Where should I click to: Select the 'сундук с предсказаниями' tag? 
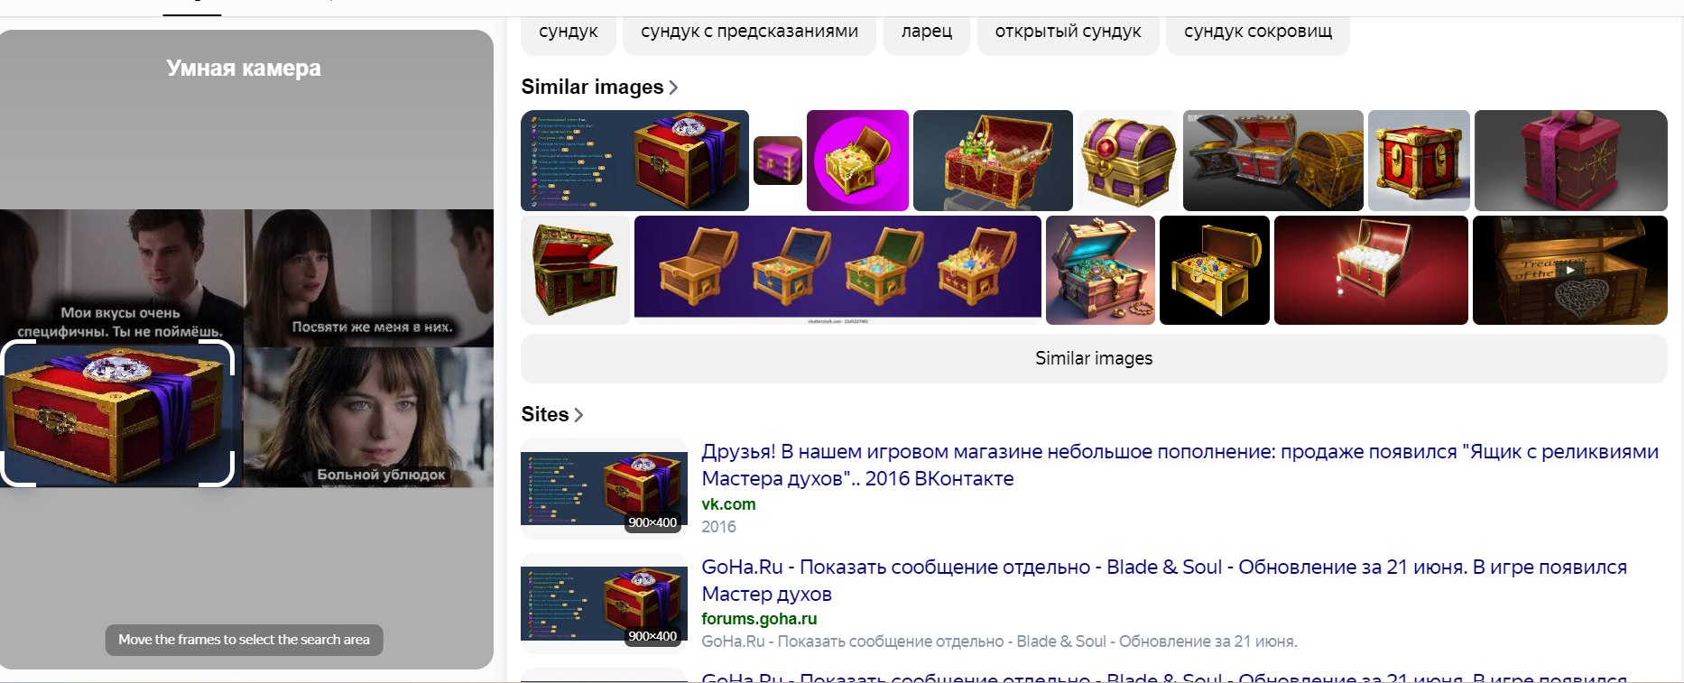pyautogui.click(x=749, y=32)
